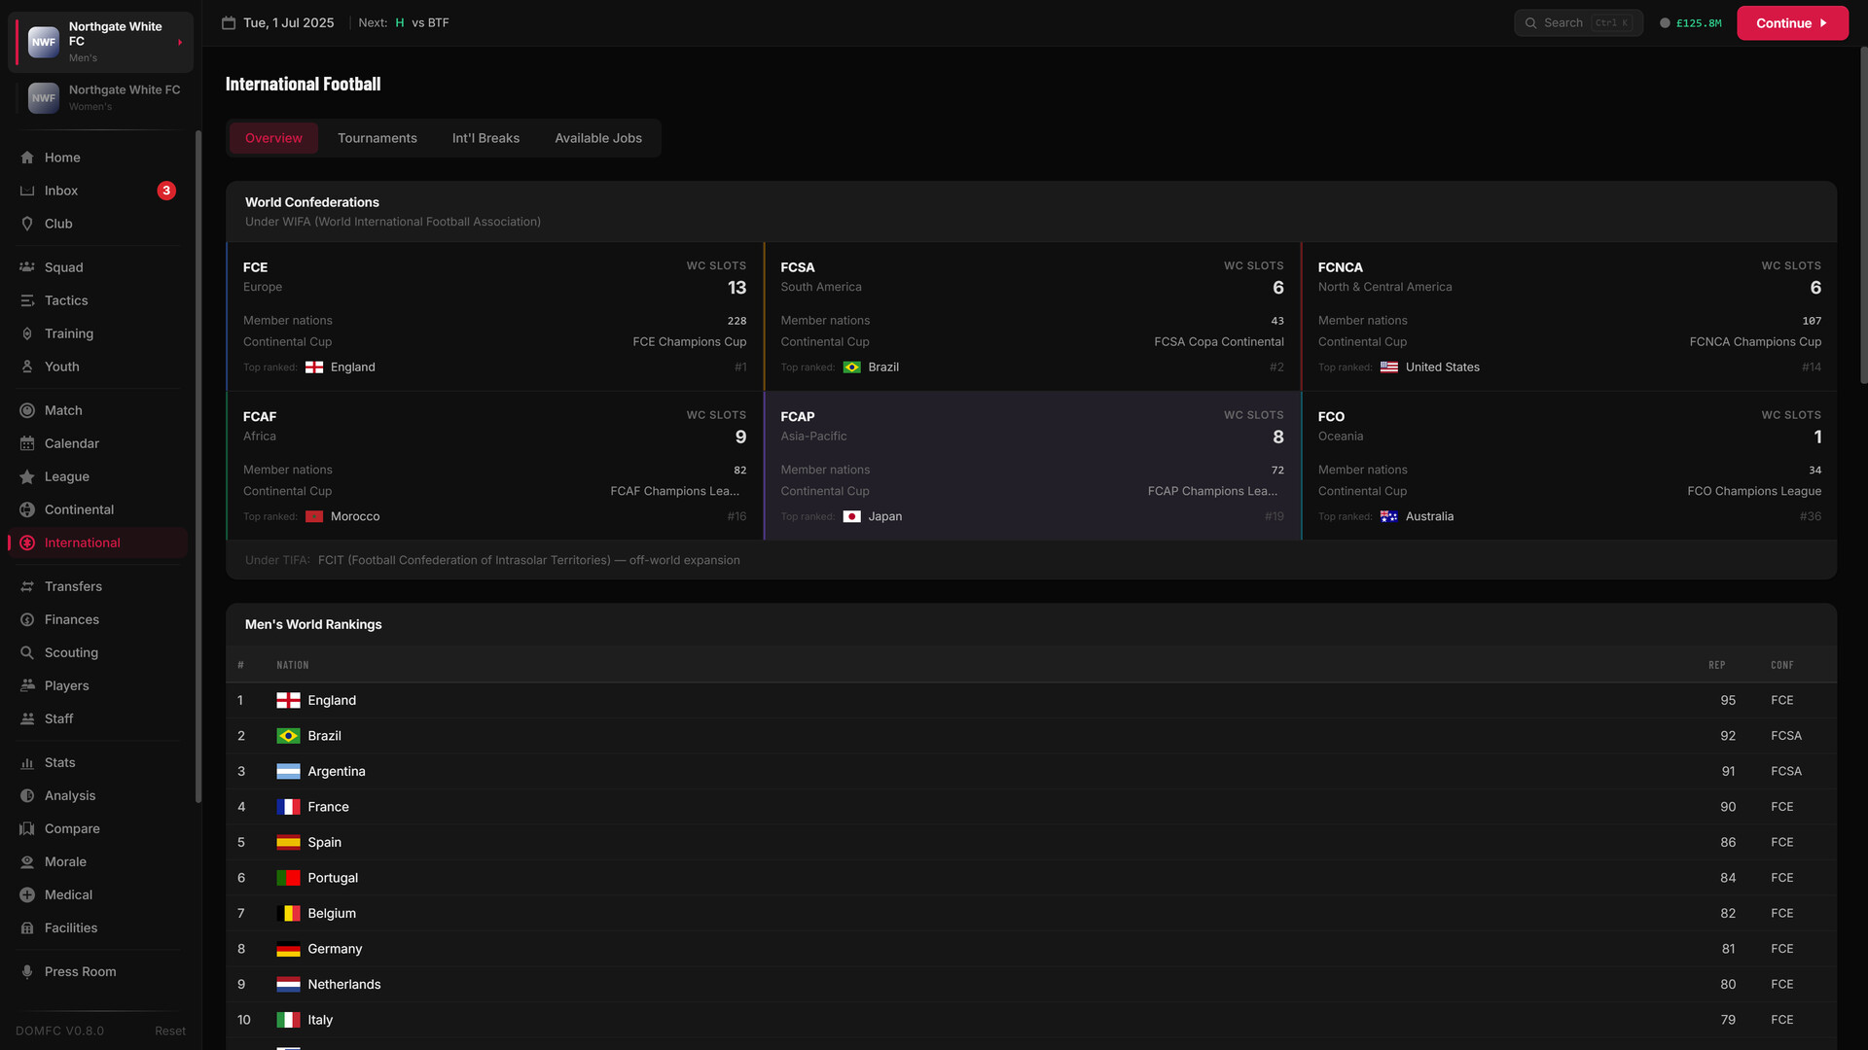Switch to the Tournaments tab
Image resolution: width=1868 pixels, height=1050 pixels.
click(377, 138)
